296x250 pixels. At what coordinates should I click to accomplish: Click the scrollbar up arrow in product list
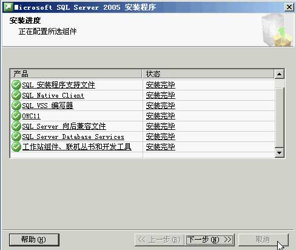click(280, 74)
